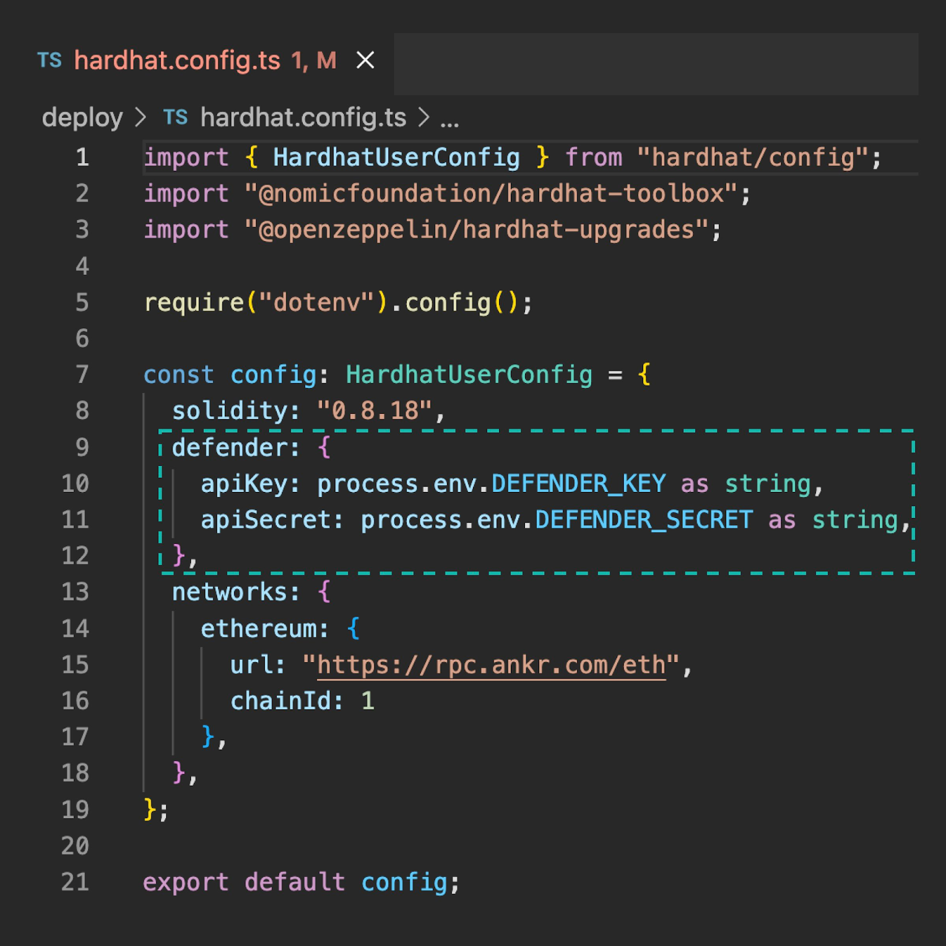Click the HardhatUserConfig type annotation on line 7
946x946 pixels.
(x=469, y=375)
